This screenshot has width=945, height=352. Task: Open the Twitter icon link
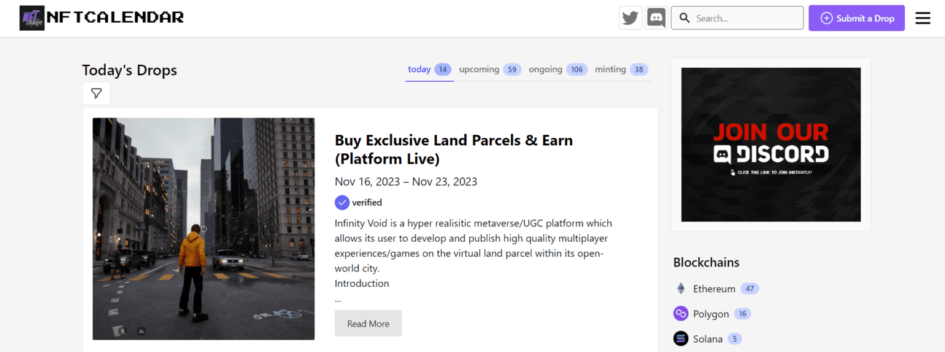coord(630,18)
